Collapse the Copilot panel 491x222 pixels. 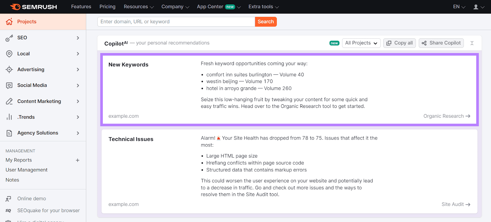[472, 43]
